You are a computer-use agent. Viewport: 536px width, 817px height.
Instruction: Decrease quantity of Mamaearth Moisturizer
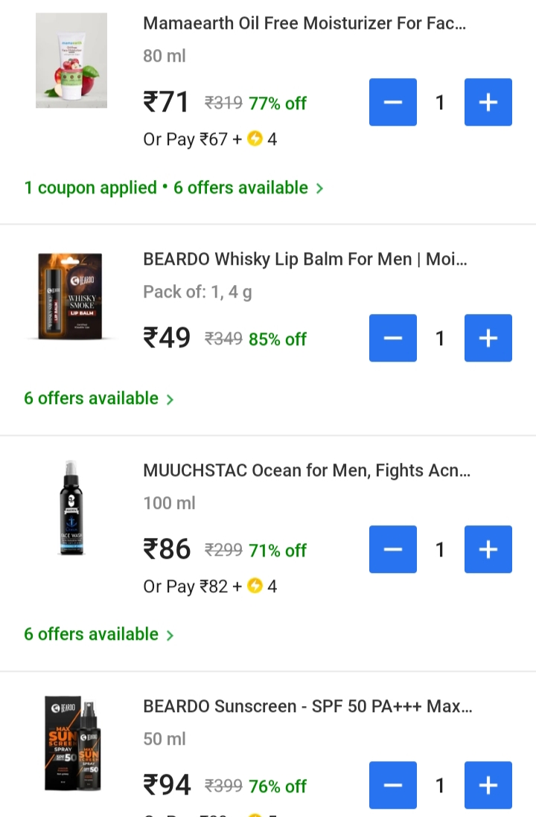393,102
